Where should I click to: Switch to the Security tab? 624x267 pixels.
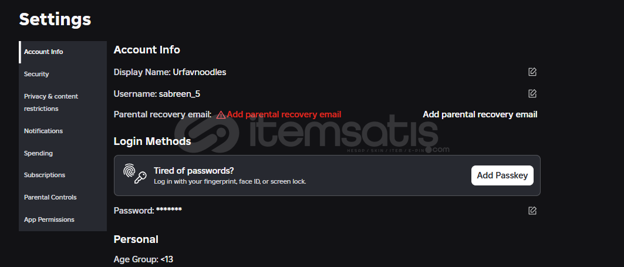(x=63, y=74)
